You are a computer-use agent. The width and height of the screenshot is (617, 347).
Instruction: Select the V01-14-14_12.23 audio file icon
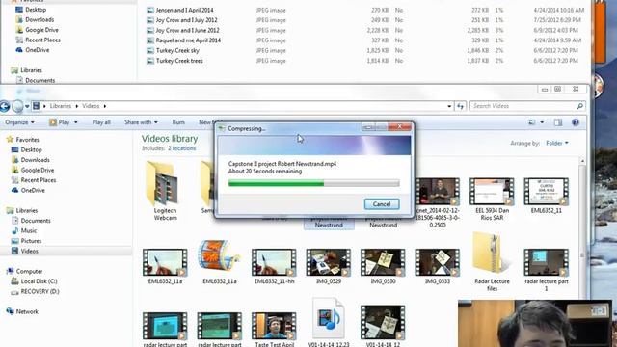pos(329,319)
